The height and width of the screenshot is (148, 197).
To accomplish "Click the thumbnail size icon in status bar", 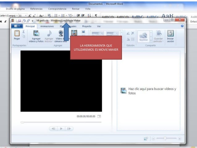I will pos(146,139).
